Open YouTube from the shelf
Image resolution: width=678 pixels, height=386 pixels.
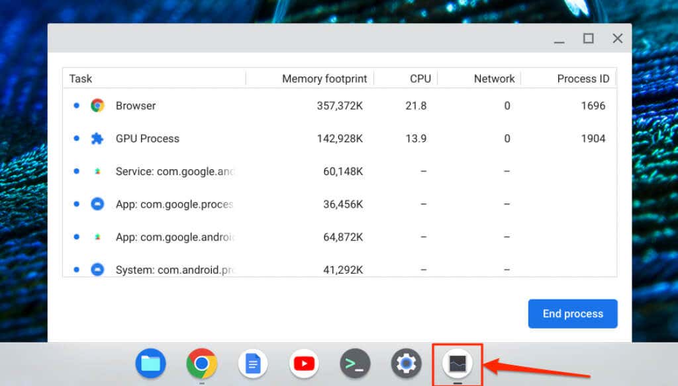pyautogui.click(x=303, y=364)
